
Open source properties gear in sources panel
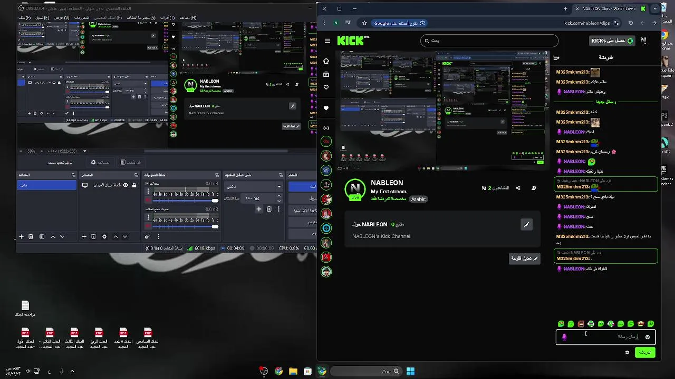[104, 237]
